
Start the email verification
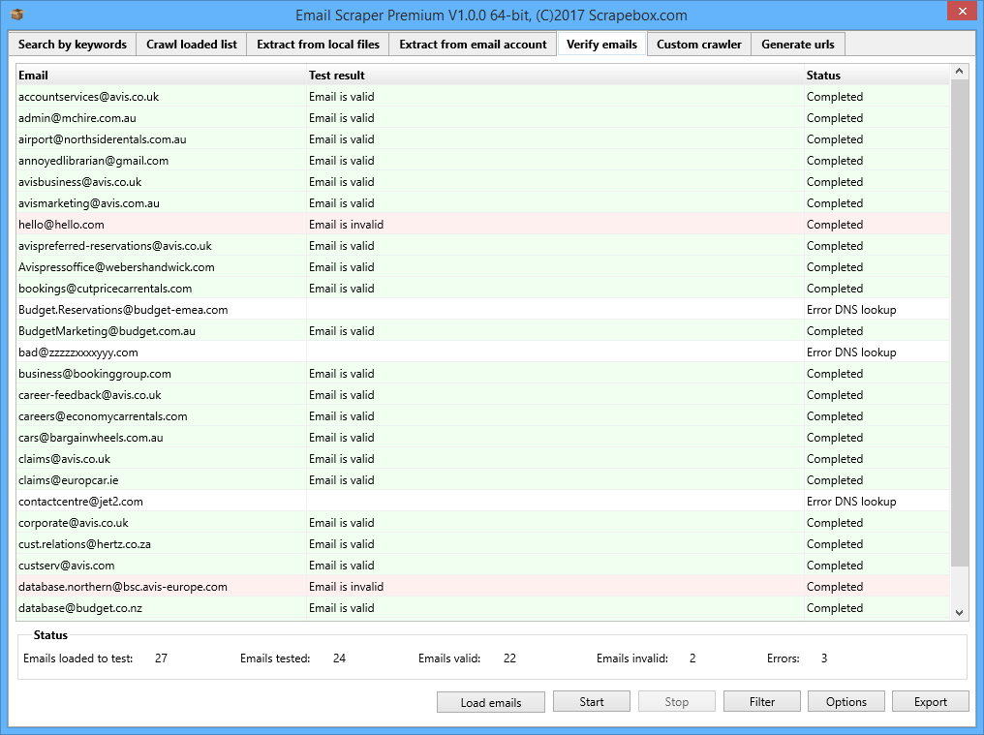[x=591, y=702]
